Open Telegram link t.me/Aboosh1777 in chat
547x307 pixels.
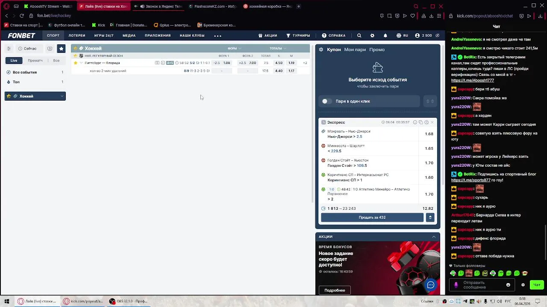[x=472, y=80]
